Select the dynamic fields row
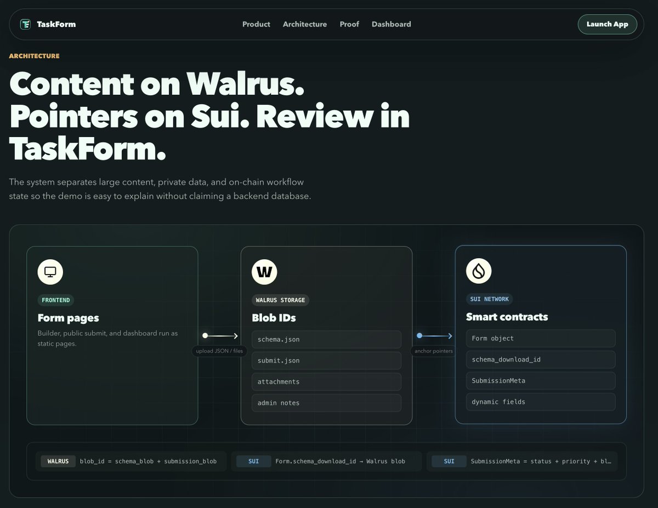Image resolution: width=658 pixels, height=508 pixels. 541,402
